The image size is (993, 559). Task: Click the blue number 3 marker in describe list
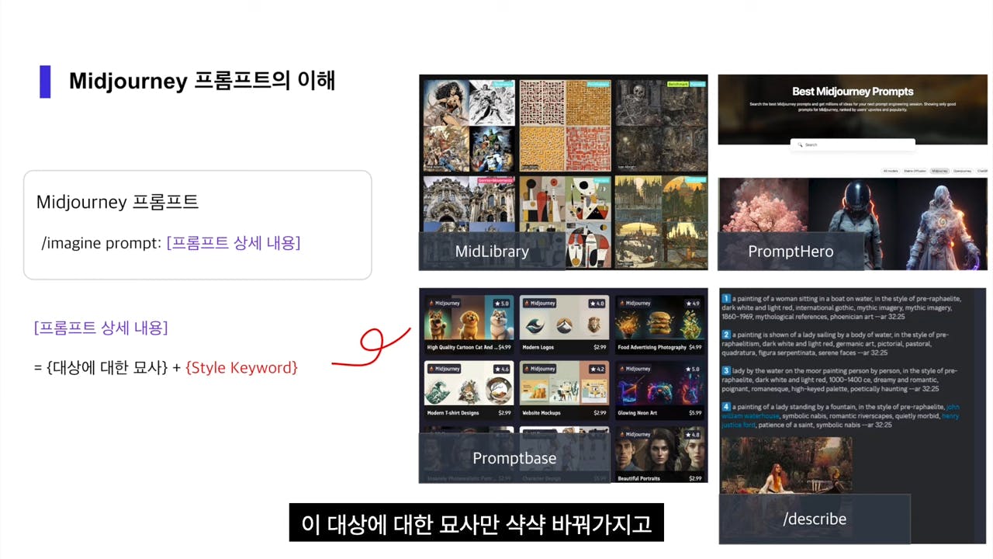click(726, 371)
